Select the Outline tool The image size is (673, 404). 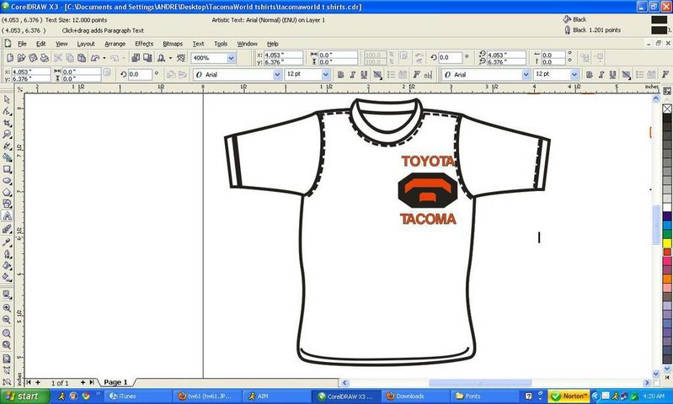coord(7,254)
